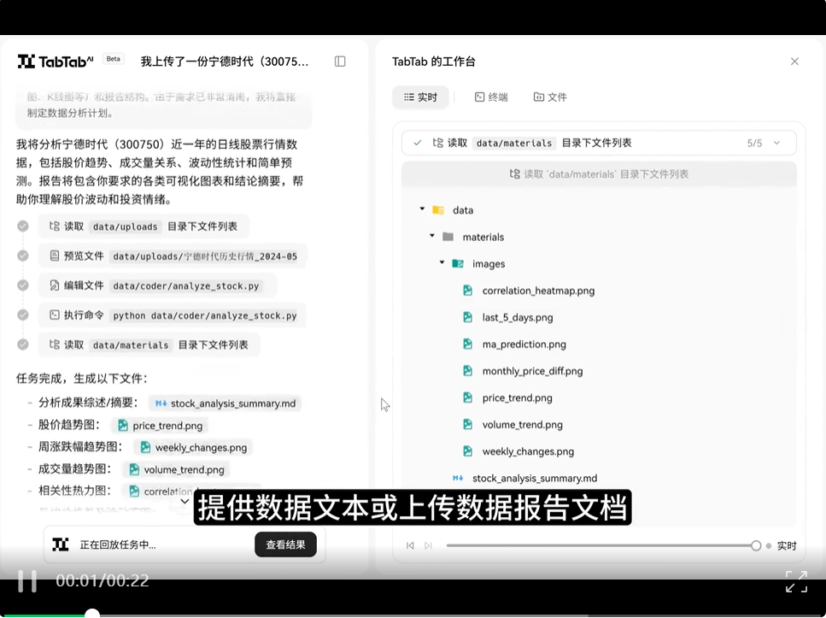Viewport: 826px width, 618px height.
Task: Open volume_trend.png link in chat
Action: [x=177, y=469]
